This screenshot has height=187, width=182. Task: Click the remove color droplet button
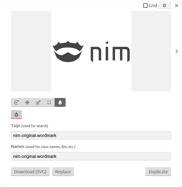[x=16, y=115]
